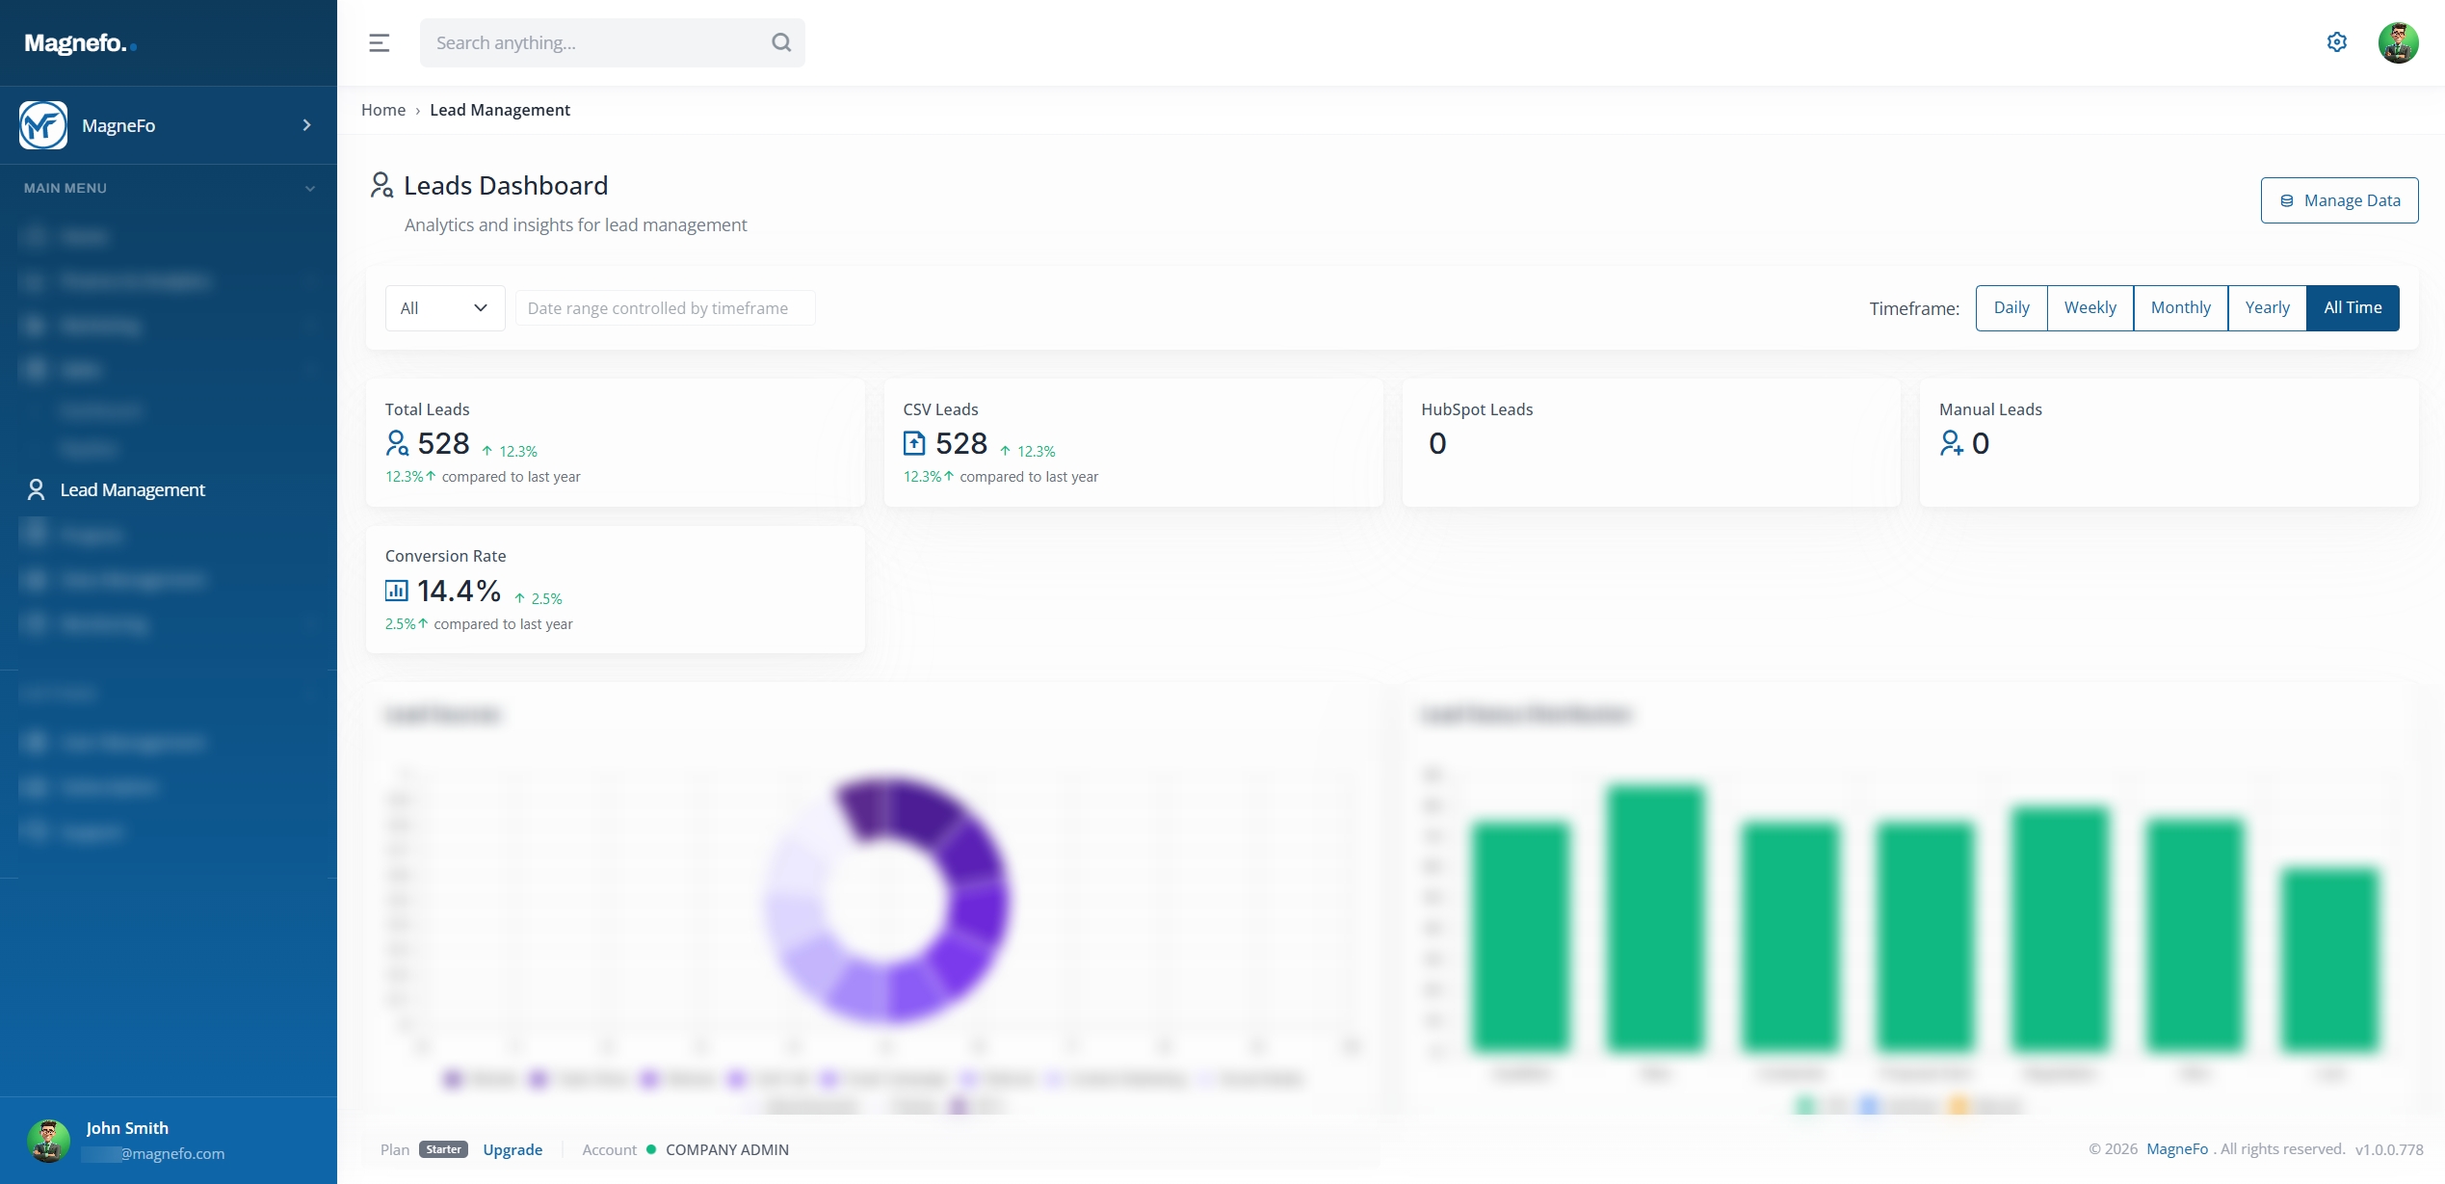2445x1184 pixels.
Task: Open settings via the gear icon
Action: point(2336,42)
